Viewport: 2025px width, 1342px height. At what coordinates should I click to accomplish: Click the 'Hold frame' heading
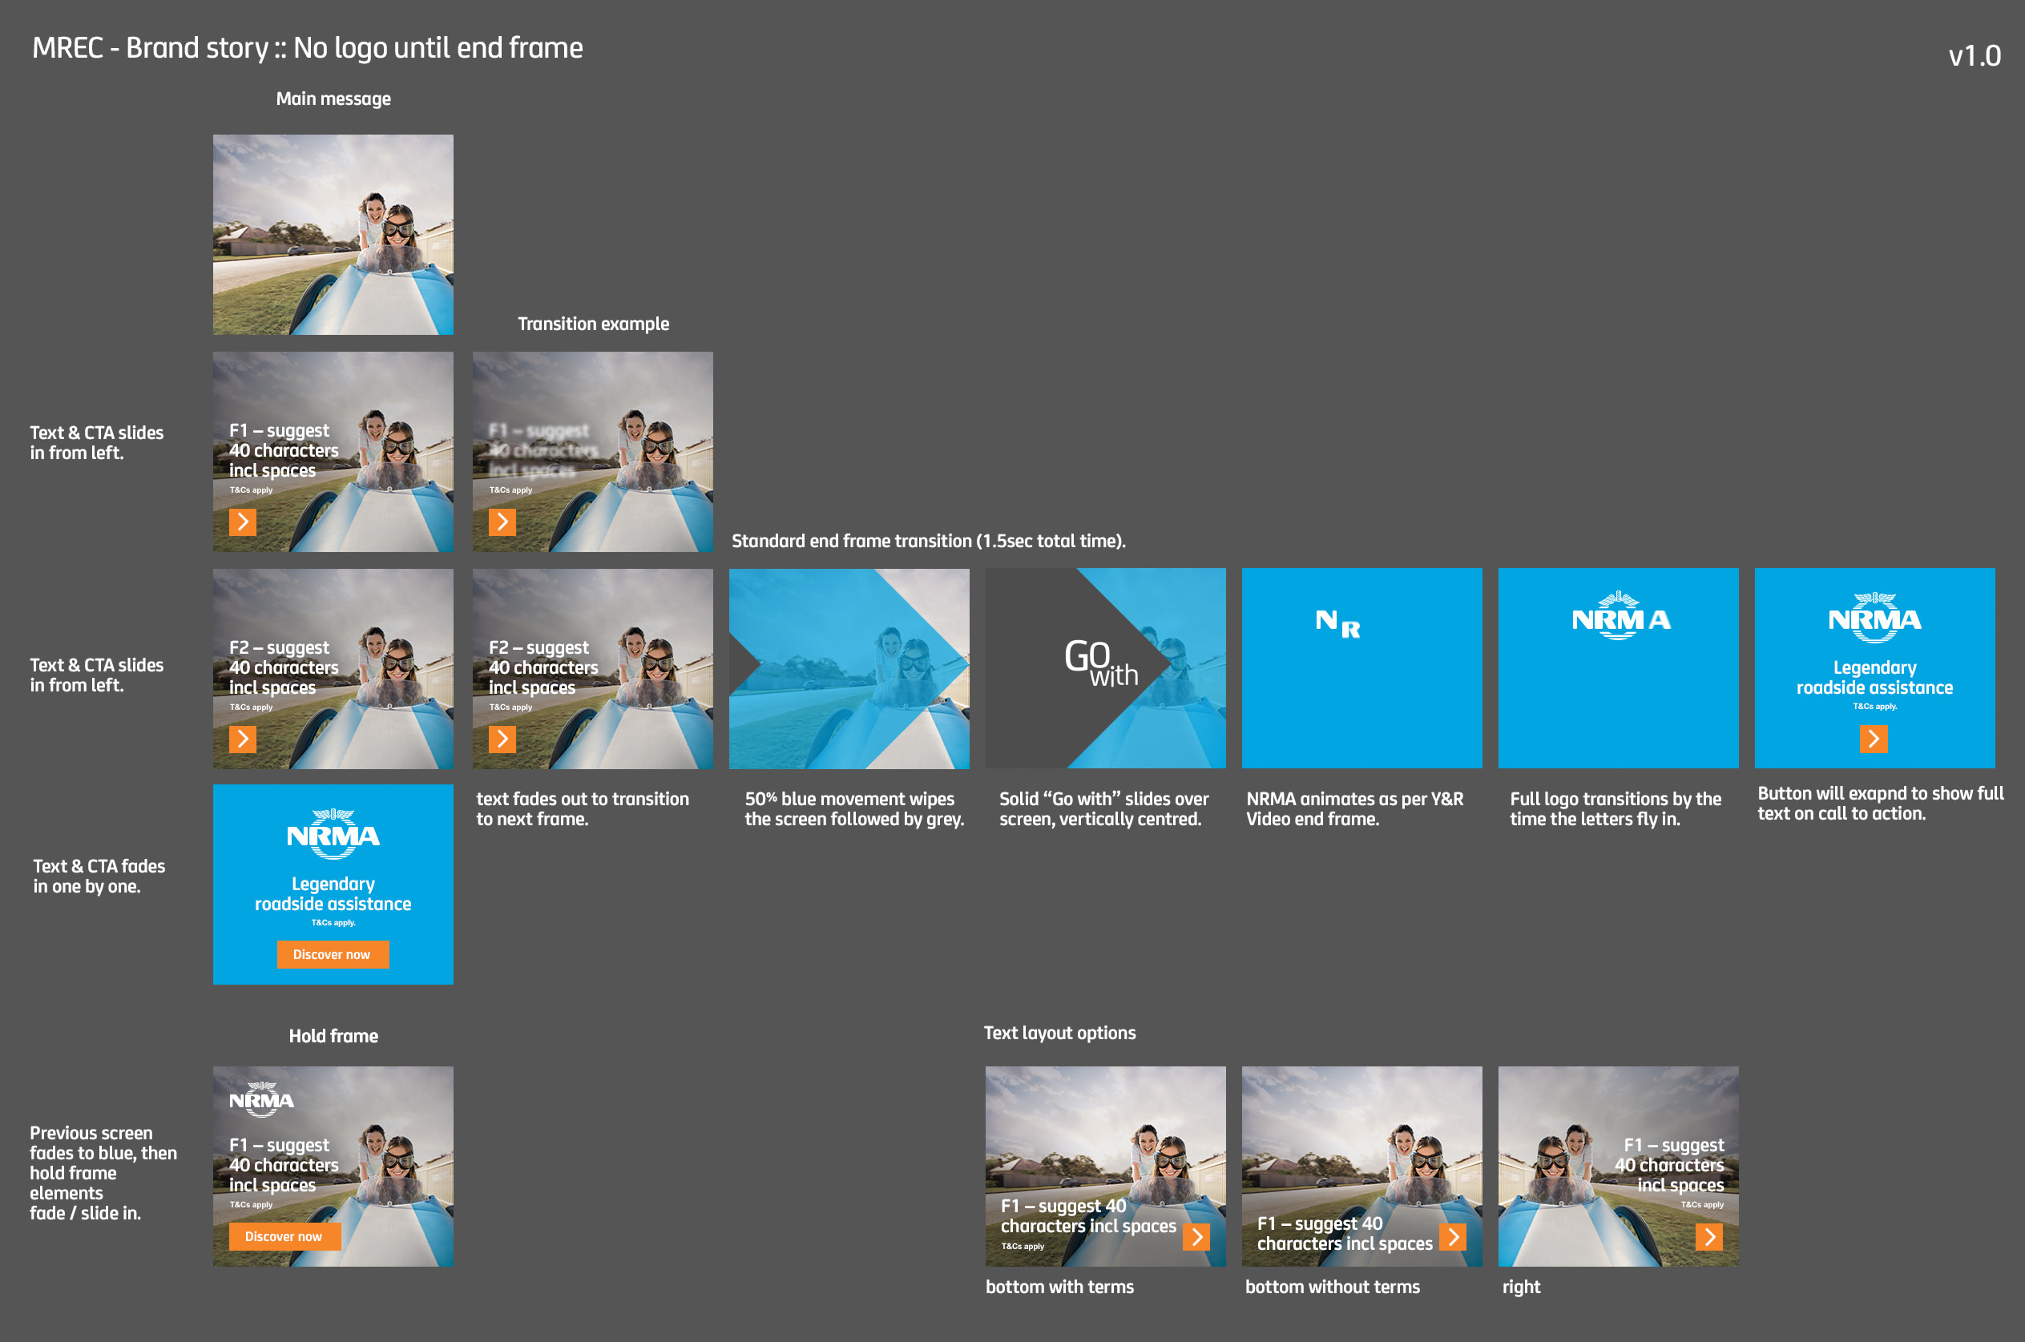point(333,1037)
